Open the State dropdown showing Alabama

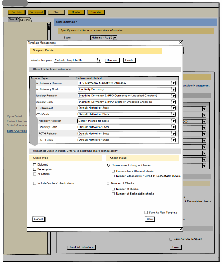tap(103, 38)
